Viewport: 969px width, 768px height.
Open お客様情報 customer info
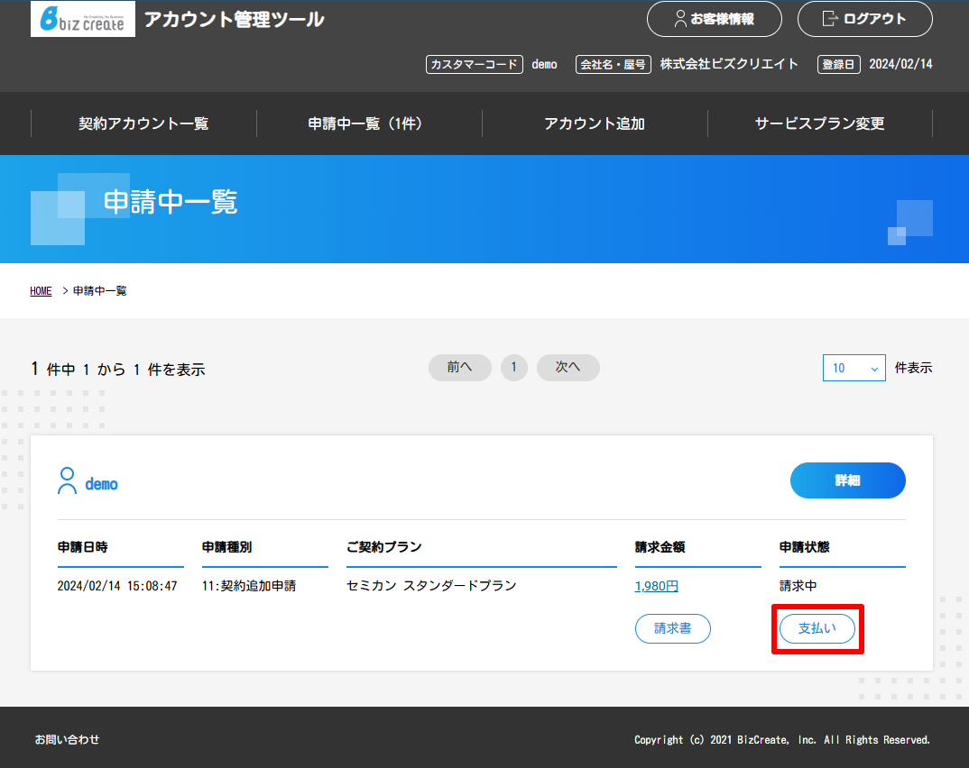(x=715, y=19)
